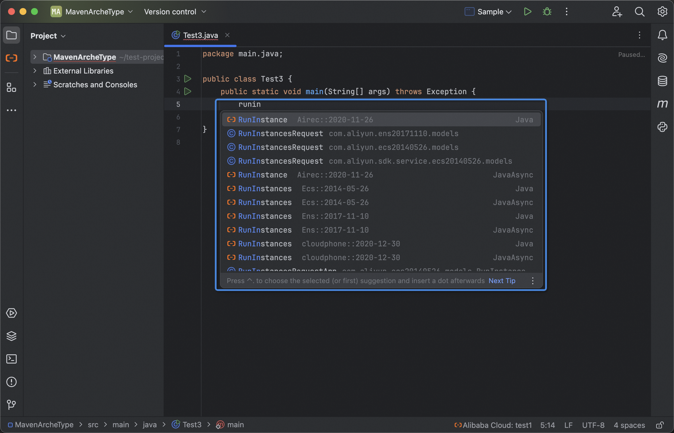The image size is (674, 433).
Task: Open the Problems tool window icon
Action: (x=11, y=382)
